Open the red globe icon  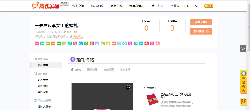[x=92, y=44]
